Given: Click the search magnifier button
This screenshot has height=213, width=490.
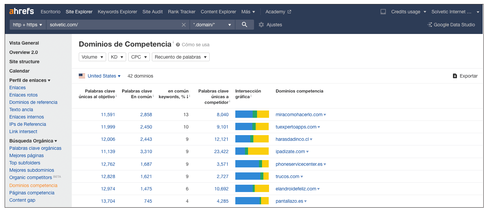Looking at the screenshot, I should click(244, 25).
